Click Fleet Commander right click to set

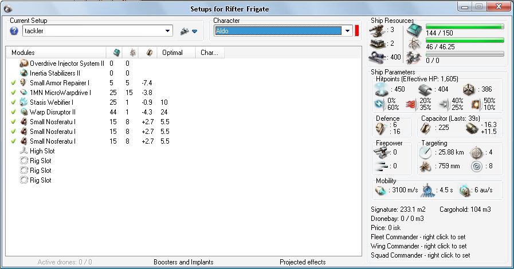418,236
